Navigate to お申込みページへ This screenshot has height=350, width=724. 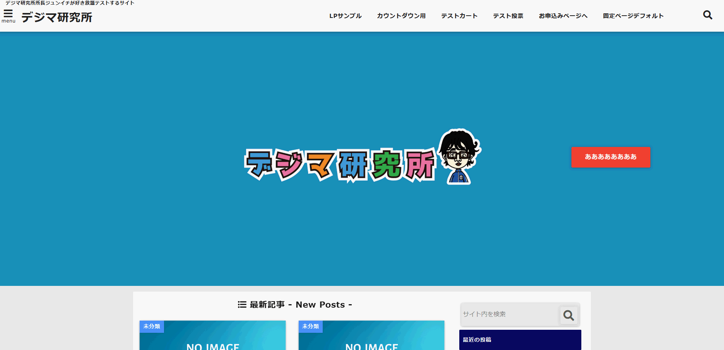tap(563, 16)
